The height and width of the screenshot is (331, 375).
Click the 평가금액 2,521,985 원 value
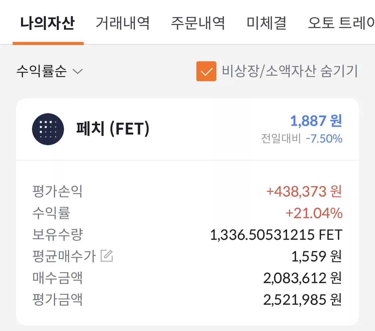(303, 300)
